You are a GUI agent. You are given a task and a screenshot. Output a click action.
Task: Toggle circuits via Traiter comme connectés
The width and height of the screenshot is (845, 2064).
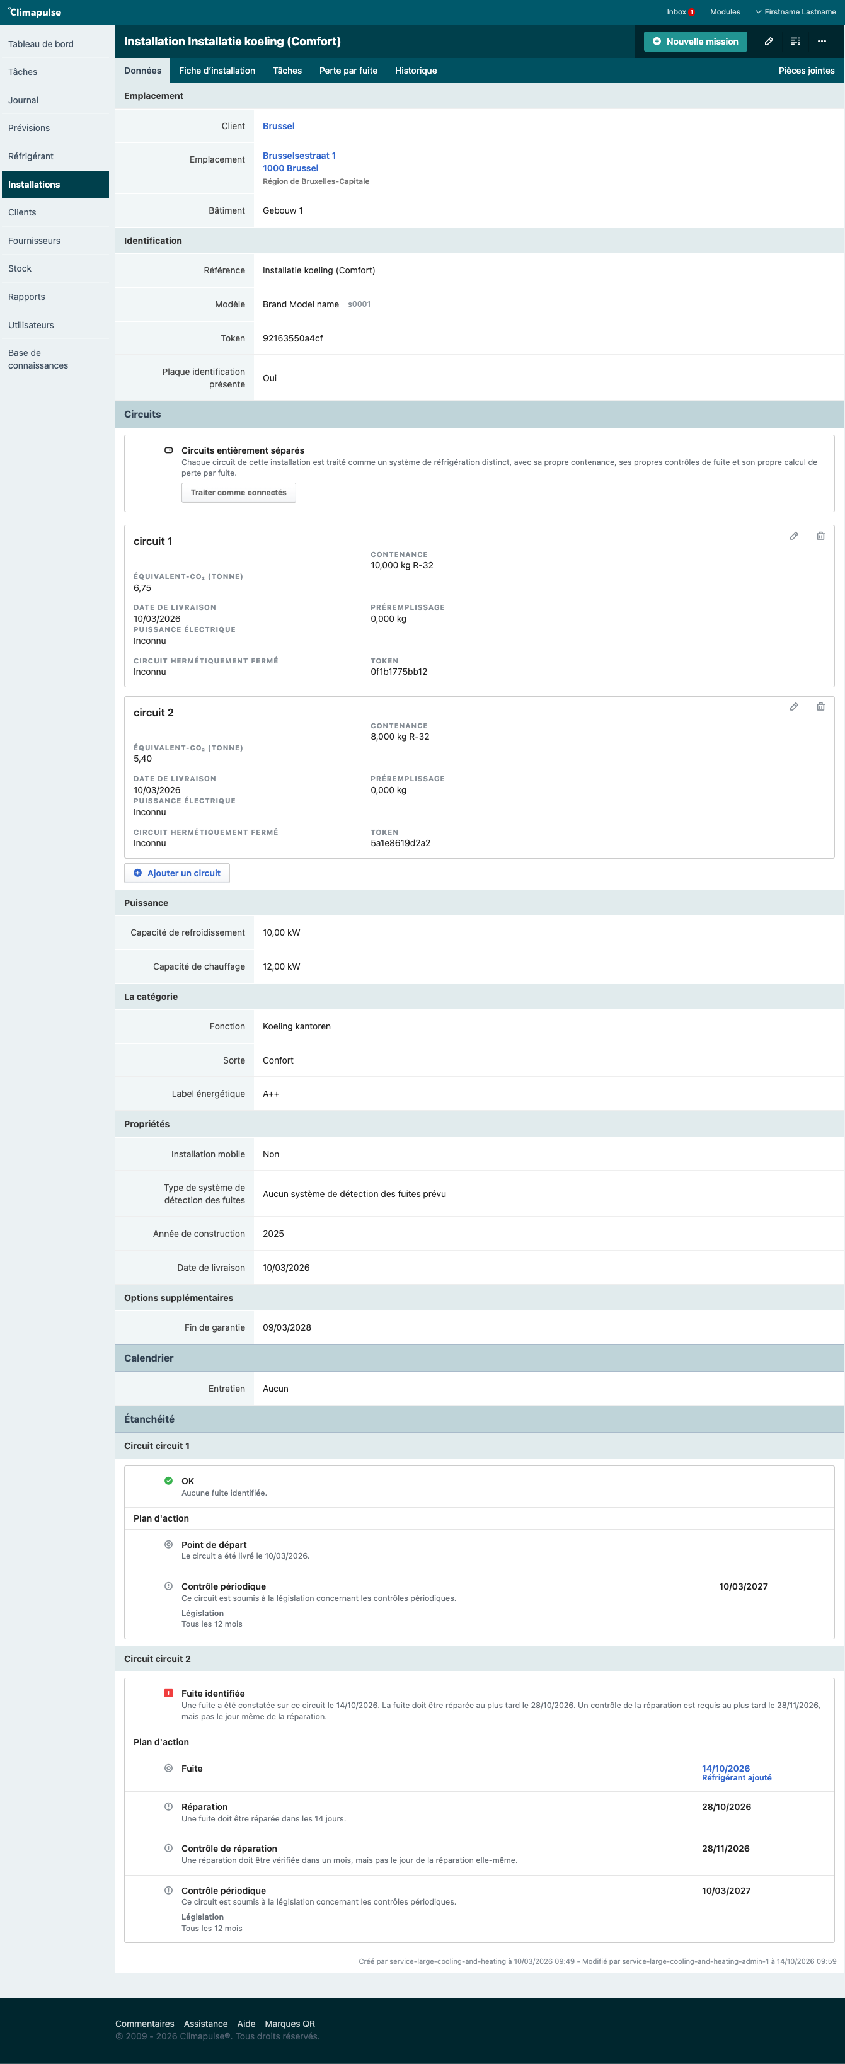point(238,493)
